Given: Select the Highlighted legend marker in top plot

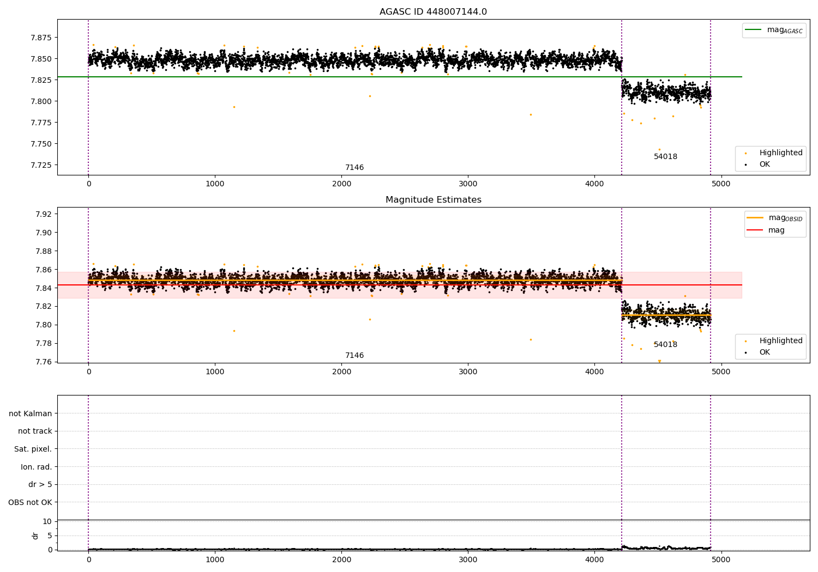Looking at the screenshot, I should pos(745,153).
